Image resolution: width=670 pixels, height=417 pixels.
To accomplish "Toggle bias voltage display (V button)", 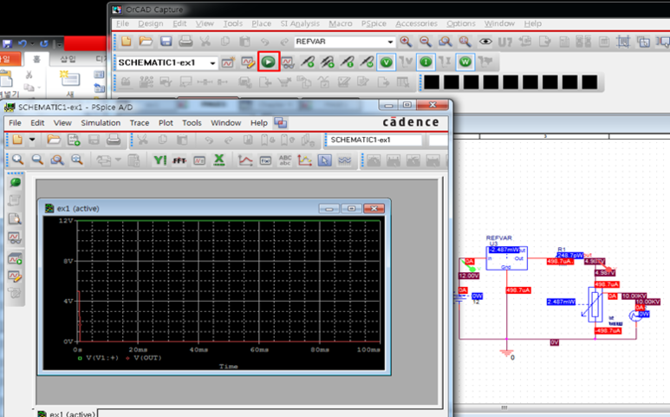I will coord(387,62).
